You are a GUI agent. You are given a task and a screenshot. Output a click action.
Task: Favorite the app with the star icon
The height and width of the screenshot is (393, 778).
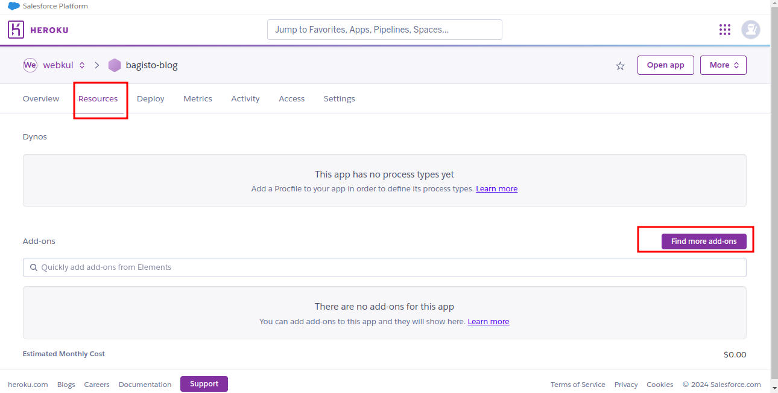pos(620,66)
